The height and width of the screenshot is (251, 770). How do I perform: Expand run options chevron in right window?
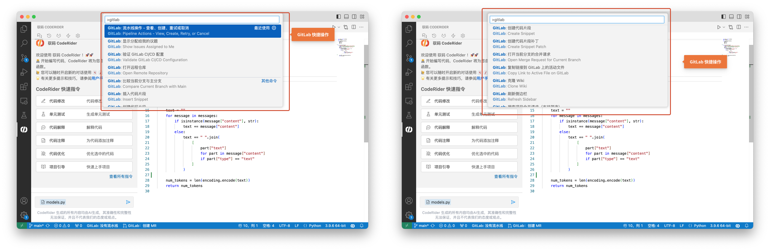pyautogui.click(x=724, y=27)
